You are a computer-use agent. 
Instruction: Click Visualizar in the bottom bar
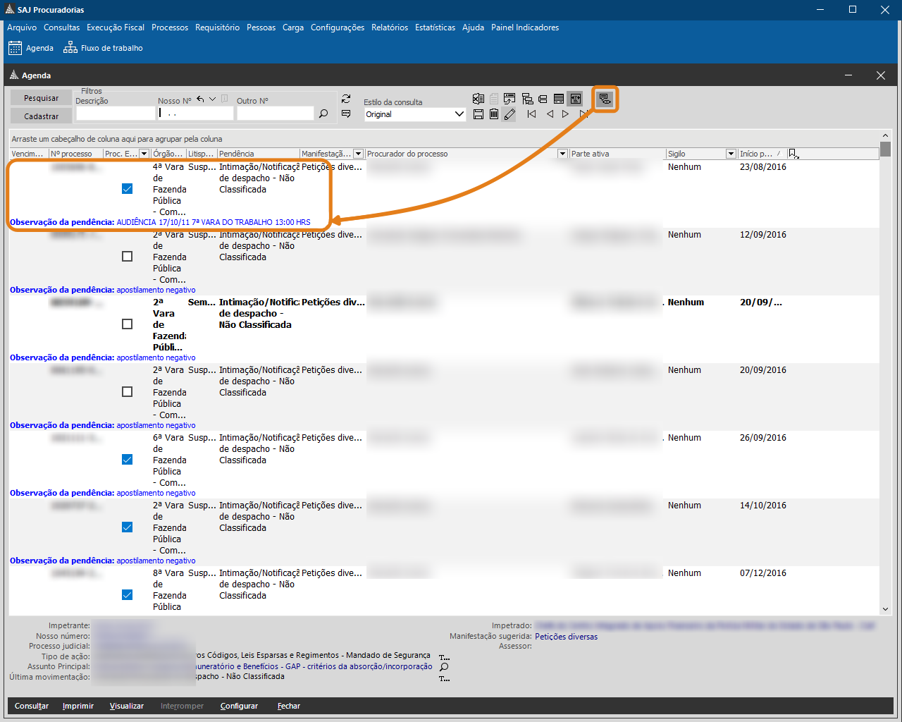pyautogui.click(x=127, y=706)
